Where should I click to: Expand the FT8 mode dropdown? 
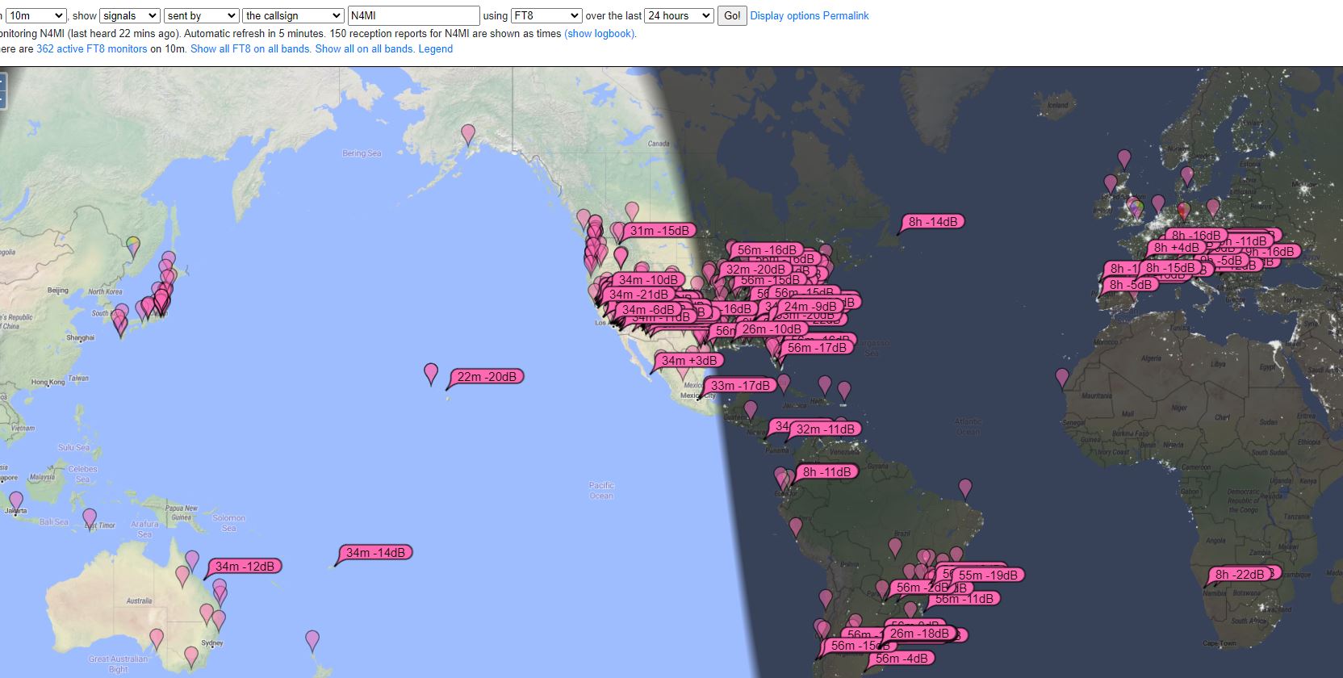pyautogui.click(x=546, y=16)
